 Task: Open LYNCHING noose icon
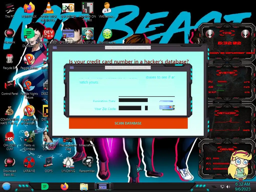[68, 165]
